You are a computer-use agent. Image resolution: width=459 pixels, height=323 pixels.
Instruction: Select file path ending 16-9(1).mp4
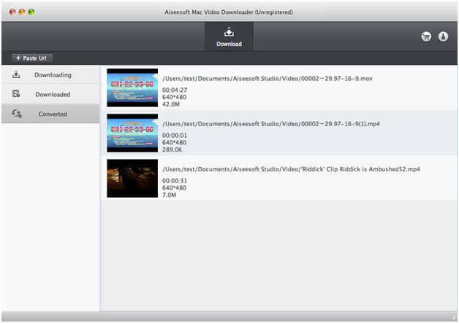coord(271,124)
